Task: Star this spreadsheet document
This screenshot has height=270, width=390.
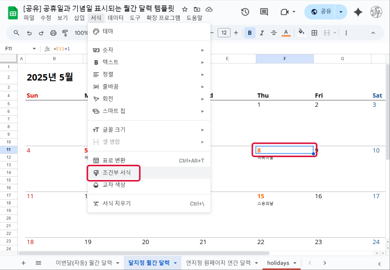Action: tap(185, 9)
